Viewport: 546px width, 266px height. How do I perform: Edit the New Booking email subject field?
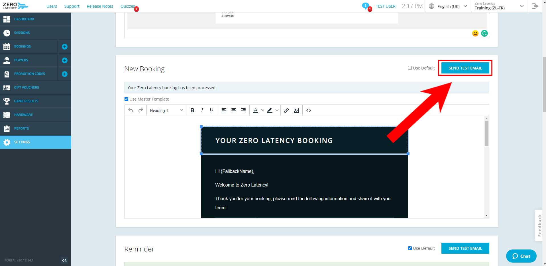click(307, 88)
